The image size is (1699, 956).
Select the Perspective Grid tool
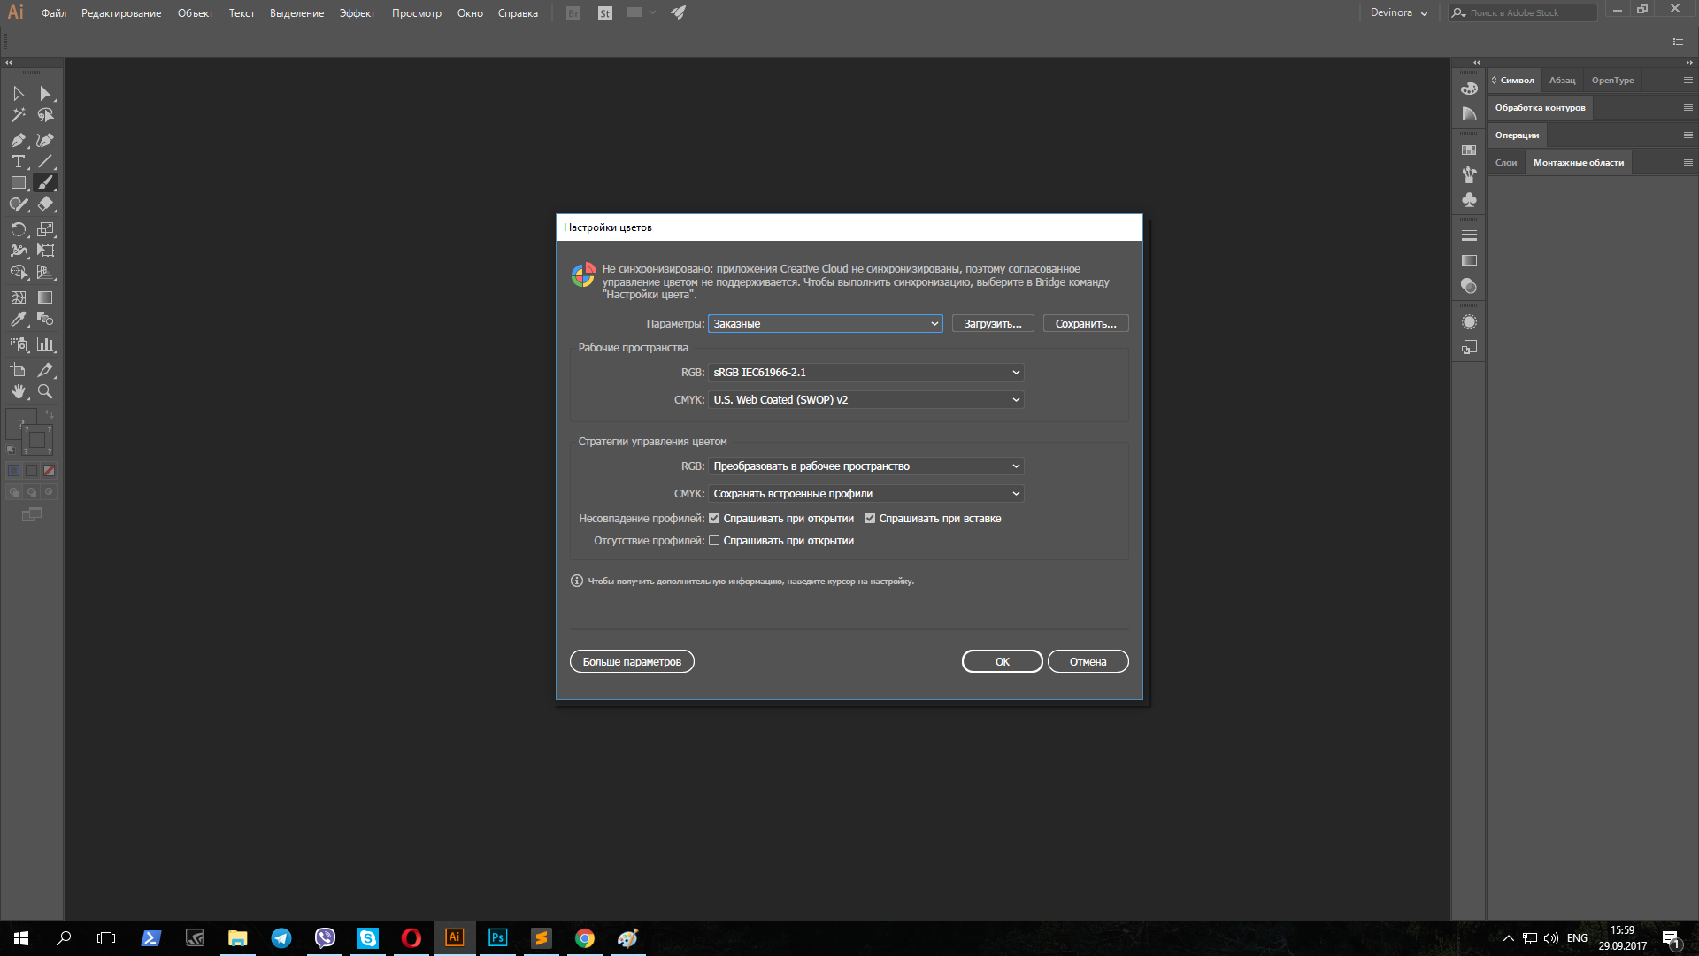pyautogui.click(x=45, y=272)
